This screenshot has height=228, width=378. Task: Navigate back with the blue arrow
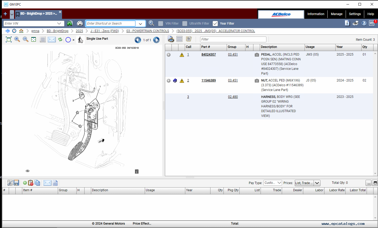coord(7,31)
